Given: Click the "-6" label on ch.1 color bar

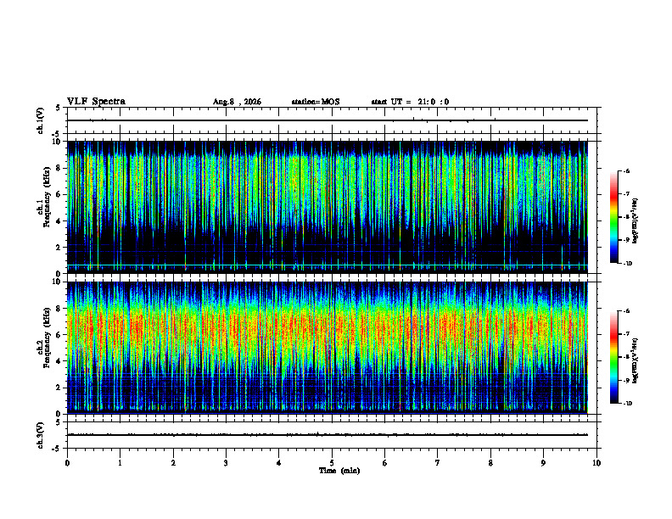Looking at the screenshot, I should (x=625, y=170).
